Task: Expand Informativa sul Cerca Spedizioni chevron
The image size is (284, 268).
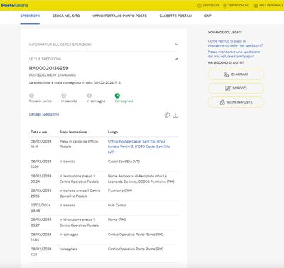Action: point(177,45)
